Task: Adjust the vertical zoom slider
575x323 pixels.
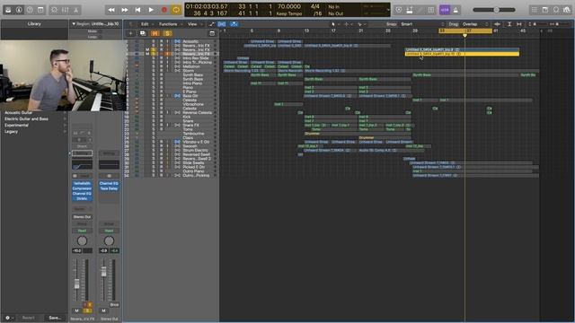Action: point(539,24)
